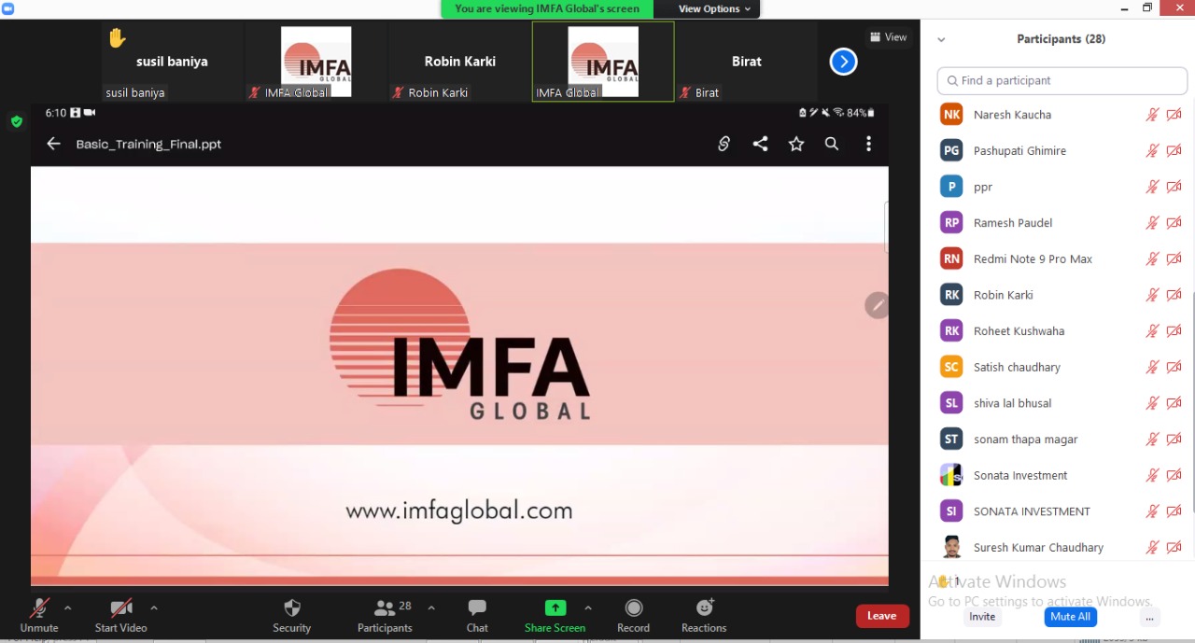Toggle mute for Pashupati Ghimire
This screenshot has height=643, width=1195.
pyautogui.click(x=1153, y=150)
